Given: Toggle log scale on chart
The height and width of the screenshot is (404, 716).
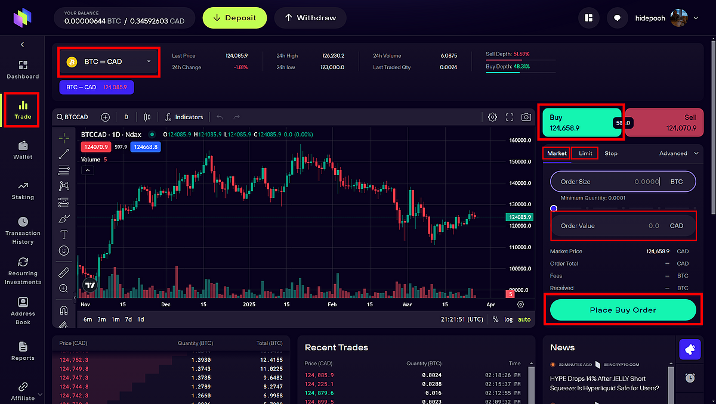Looking at the screenshot, I should tap(508, 319).
